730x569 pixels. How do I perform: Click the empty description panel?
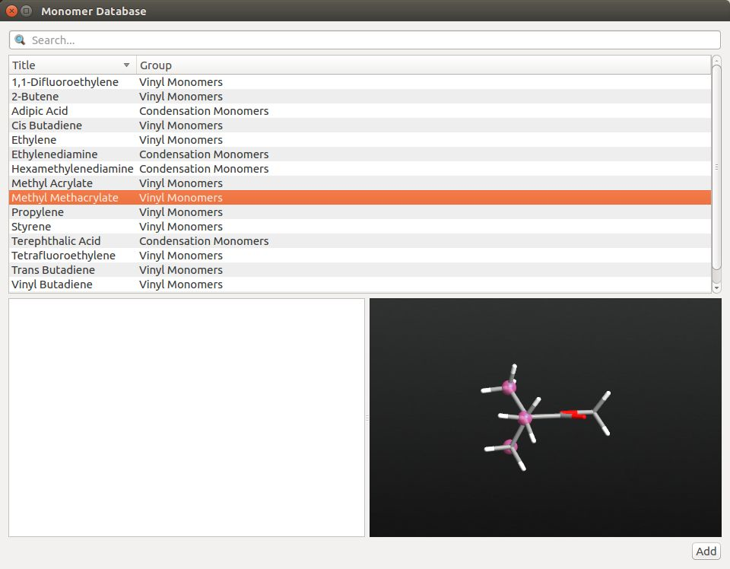[186, 417]
